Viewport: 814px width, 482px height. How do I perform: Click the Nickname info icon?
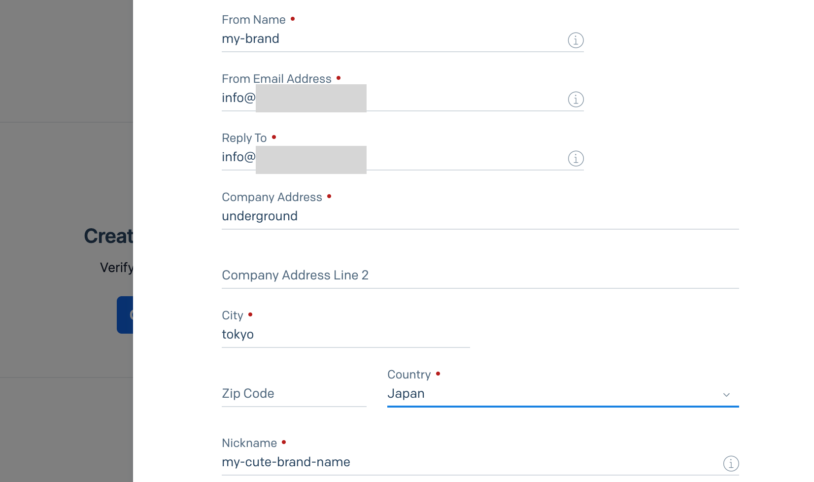click(x=731, y=463)
